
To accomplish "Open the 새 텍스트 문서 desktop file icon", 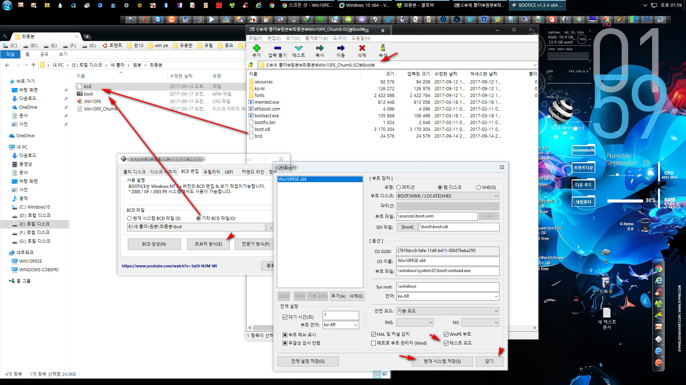I will click(x=607, y=318).
